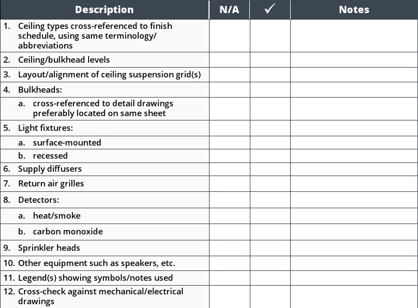Tick the checkmark cell for Sprinkler heads
Viewport: 418px width, 308px height.
[270, 248]
